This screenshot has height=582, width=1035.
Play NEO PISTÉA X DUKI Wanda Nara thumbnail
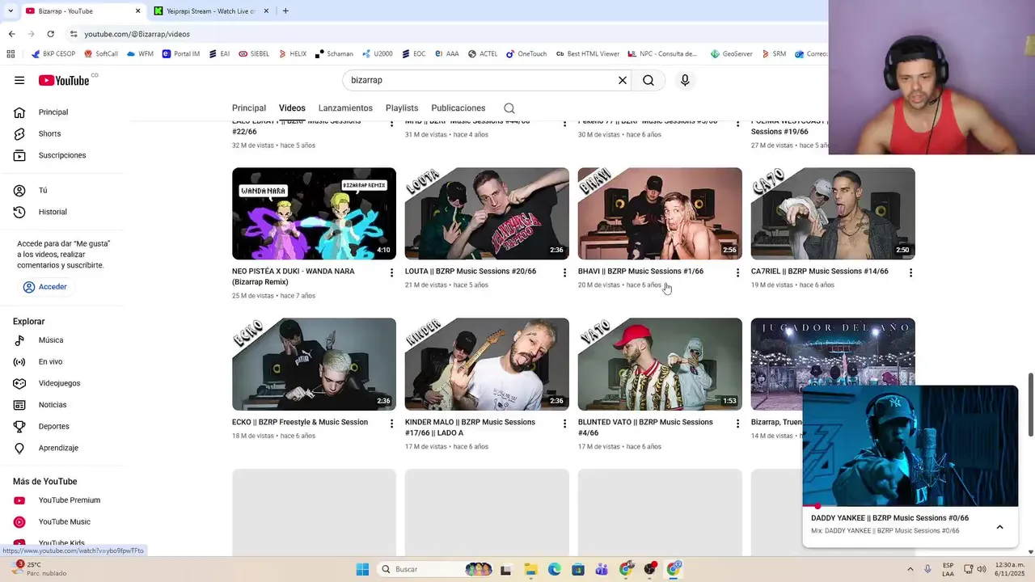(x=314, y=213)
